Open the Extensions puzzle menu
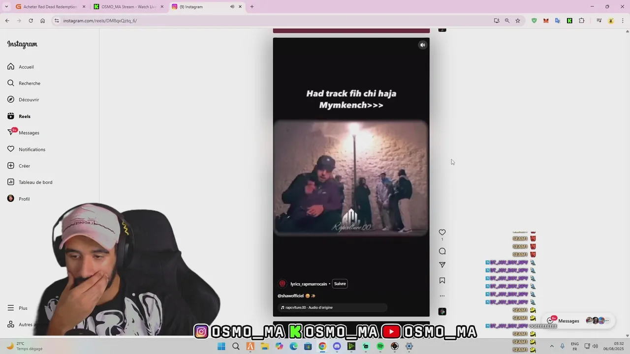630x354 pixels. 582,21
